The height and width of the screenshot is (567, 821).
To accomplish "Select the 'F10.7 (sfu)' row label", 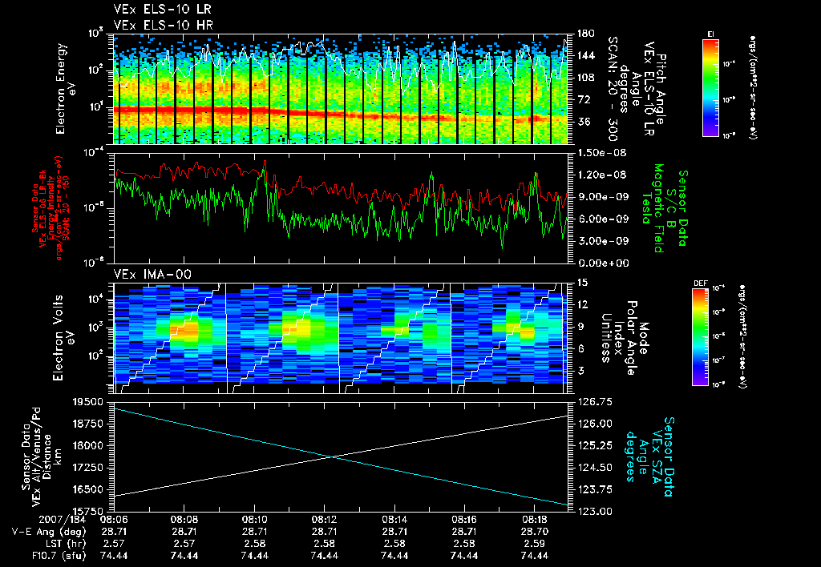I will (59, 556).
